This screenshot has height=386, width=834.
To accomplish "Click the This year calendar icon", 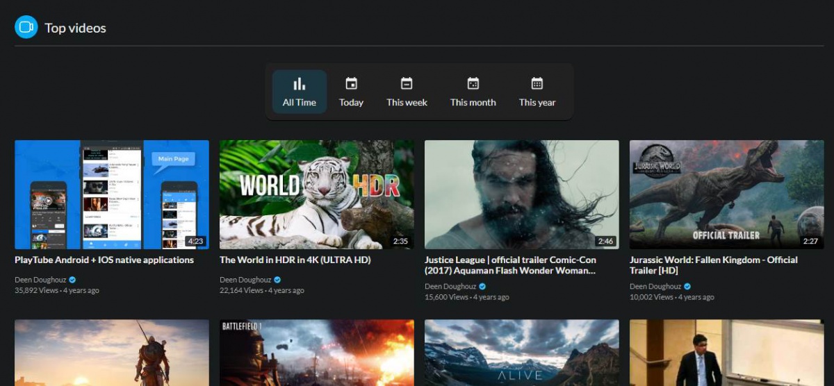I will pos(537,84).
